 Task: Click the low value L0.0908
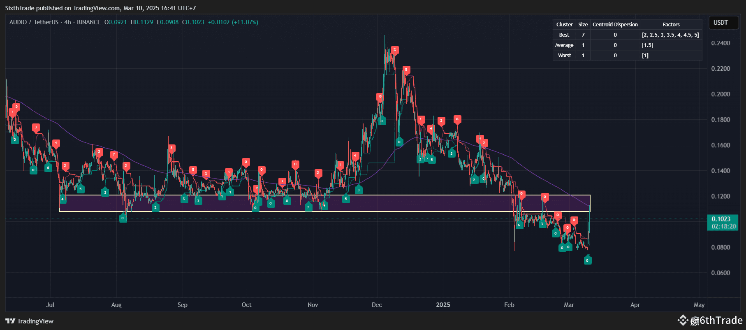[x=168, y=22]
